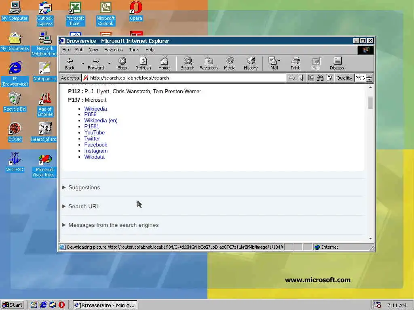The image size is (414, 310).
Task: Decrease Quality with the down spinner arrow
Action: [370, 80]
